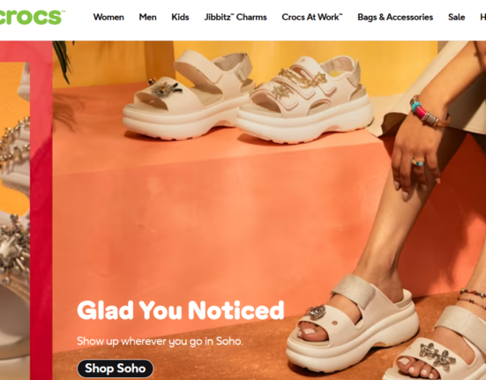Open the Jibbitz Charms menu
Image resolution: width=486 pixels, height=380 pixels.
236,17
